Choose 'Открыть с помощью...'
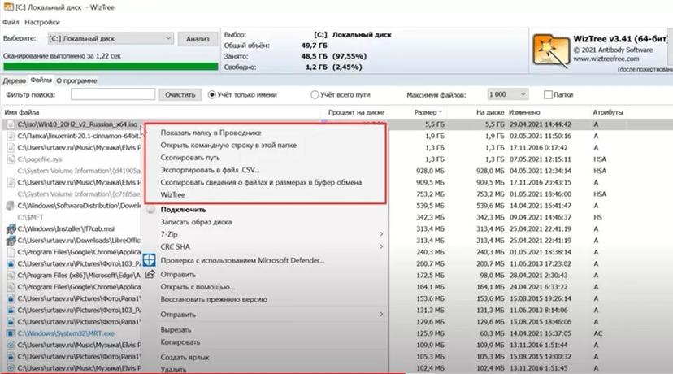 tap(198, 287)
